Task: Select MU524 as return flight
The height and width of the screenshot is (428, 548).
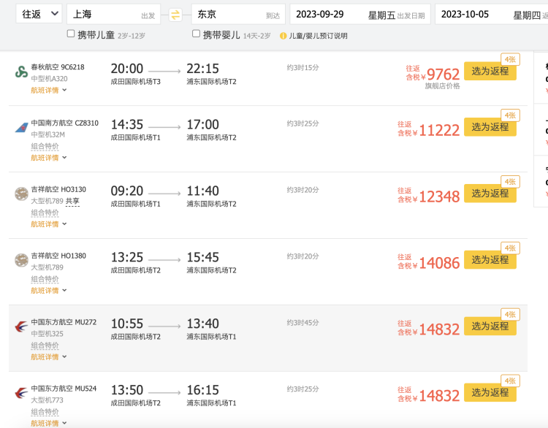Action: 490,392
